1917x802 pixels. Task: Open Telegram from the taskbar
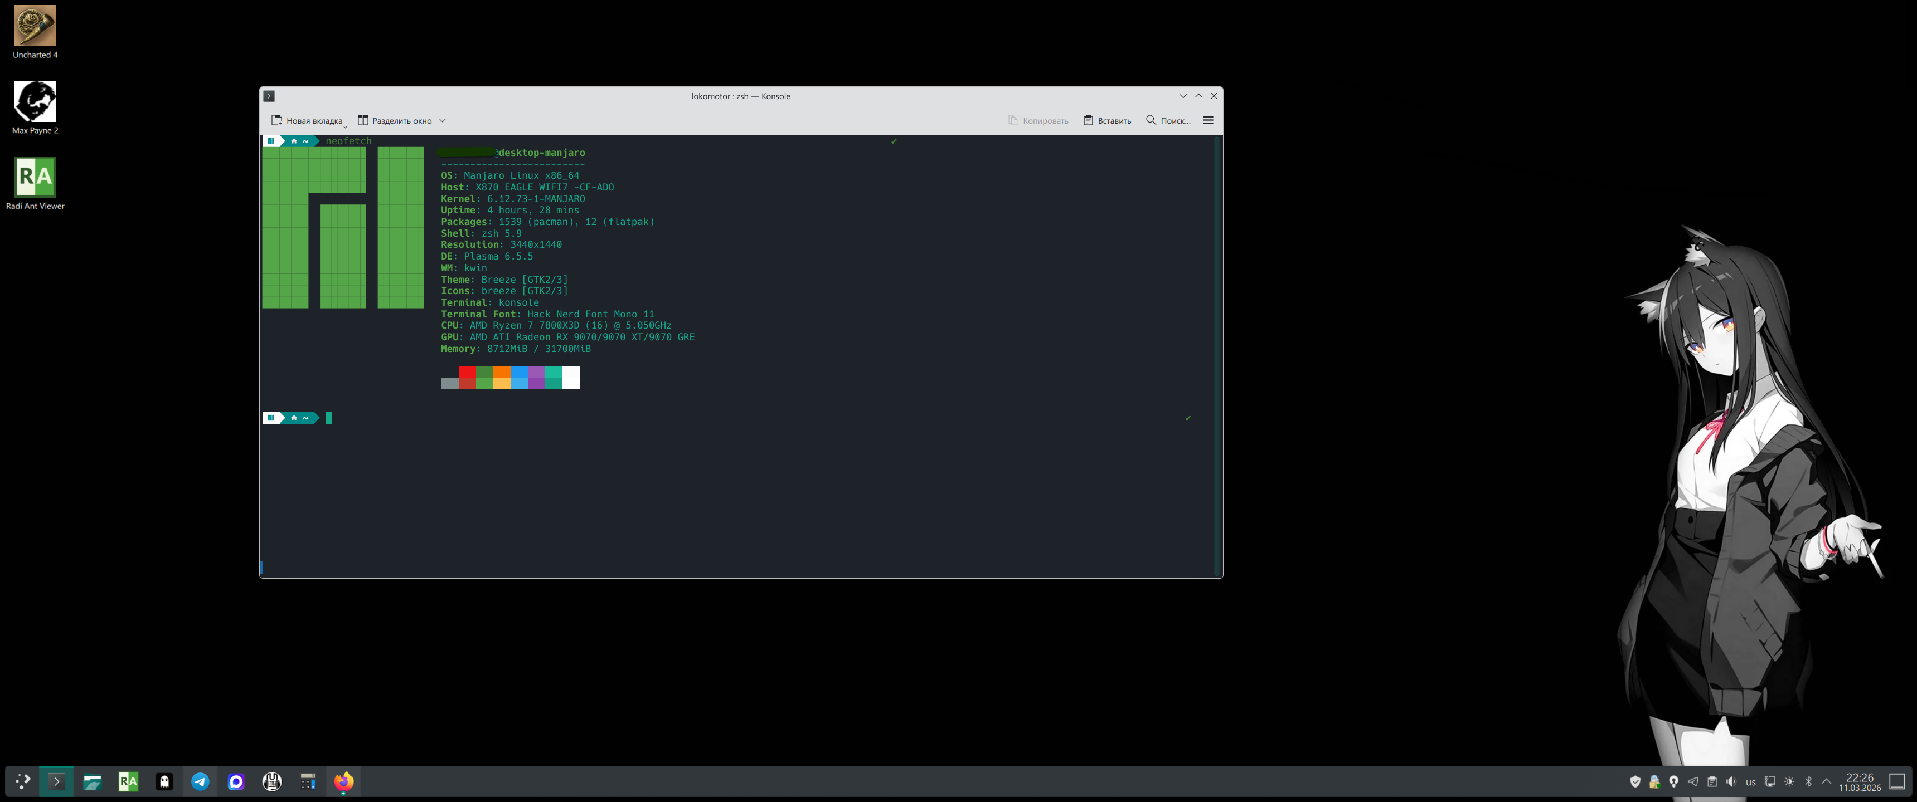pos(200,781)
